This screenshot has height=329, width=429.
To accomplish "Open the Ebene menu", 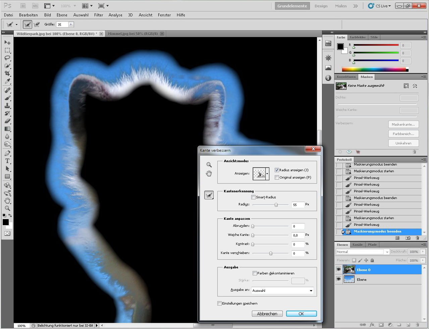I will tap(62, 15).
